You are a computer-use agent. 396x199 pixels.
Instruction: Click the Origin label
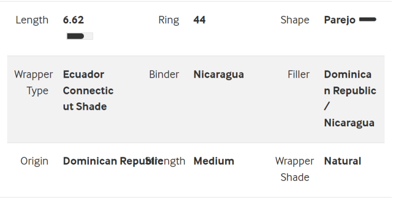34,162
